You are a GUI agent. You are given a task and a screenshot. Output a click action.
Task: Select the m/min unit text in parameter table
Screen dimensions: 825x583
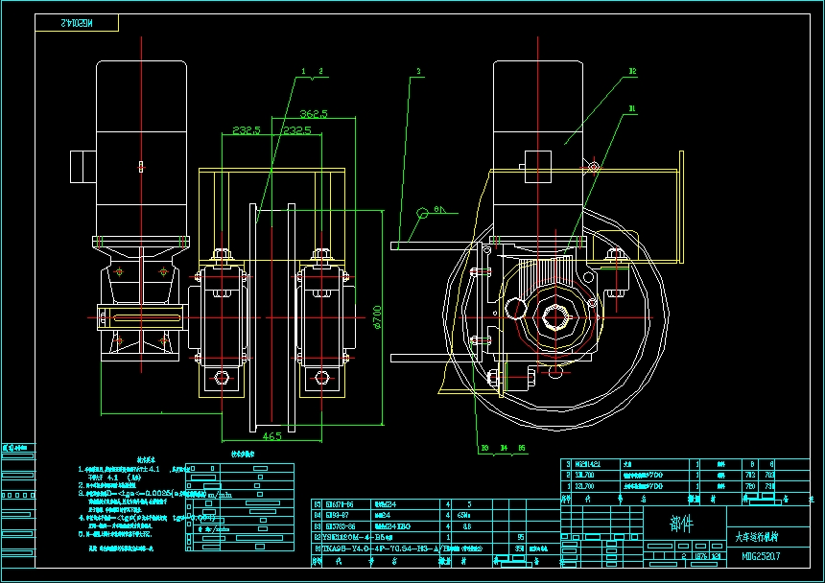tap(220, 495)
